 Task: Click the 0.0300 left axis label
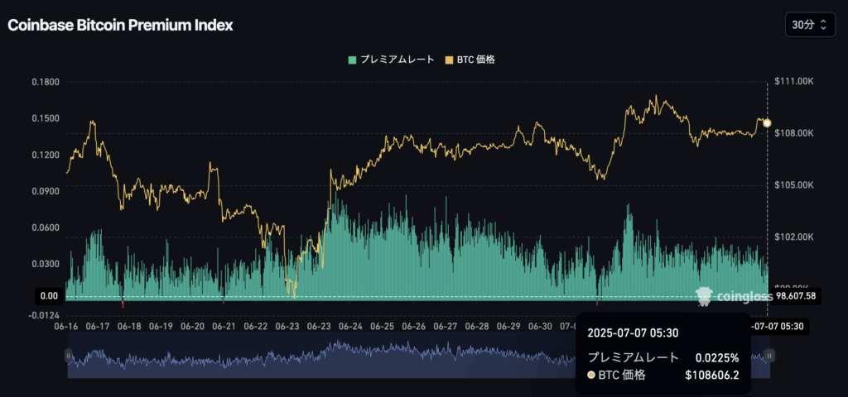pyautogui.click(x=46, y=264)
